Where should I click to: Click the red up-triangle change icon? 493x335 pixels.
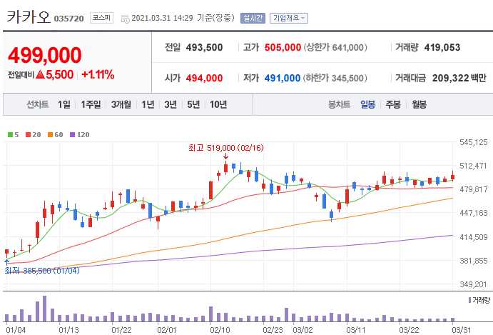click(40, 74)
